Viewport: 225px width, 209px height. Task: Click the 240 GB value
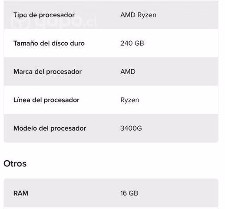coord(132,43)
